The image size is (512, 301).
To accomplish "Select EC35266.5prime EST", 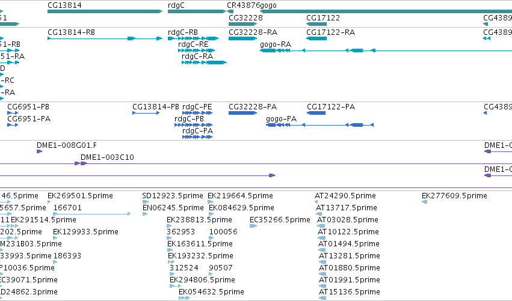I will (253, 226).
